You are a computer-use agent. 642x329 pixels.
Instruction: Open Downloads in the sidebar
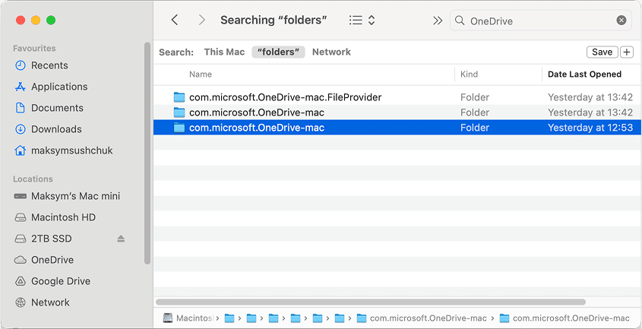point(56,129)
